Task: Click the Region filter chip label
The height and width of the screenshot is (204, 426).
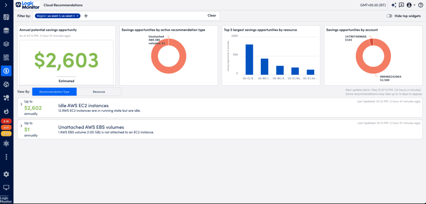Action: pos(56,16)
